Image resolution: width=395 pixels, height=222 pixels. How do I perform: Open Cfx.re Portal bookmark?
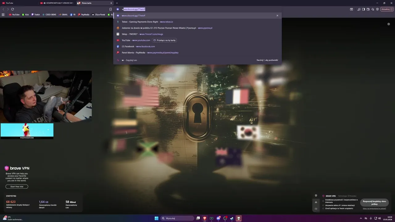(x=98, y=14)
